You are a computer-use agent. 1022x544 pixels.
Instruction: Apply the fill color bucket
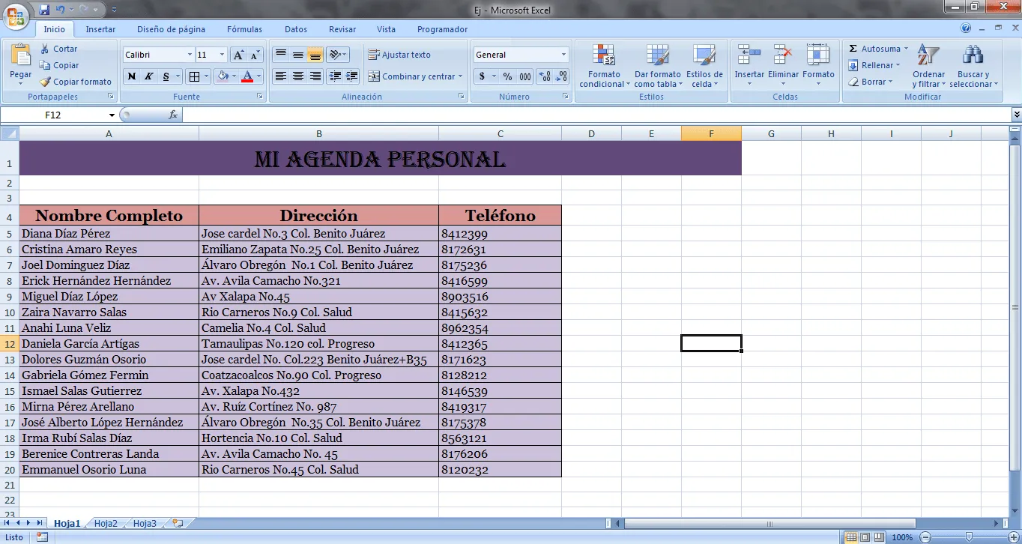pos(223,76)
